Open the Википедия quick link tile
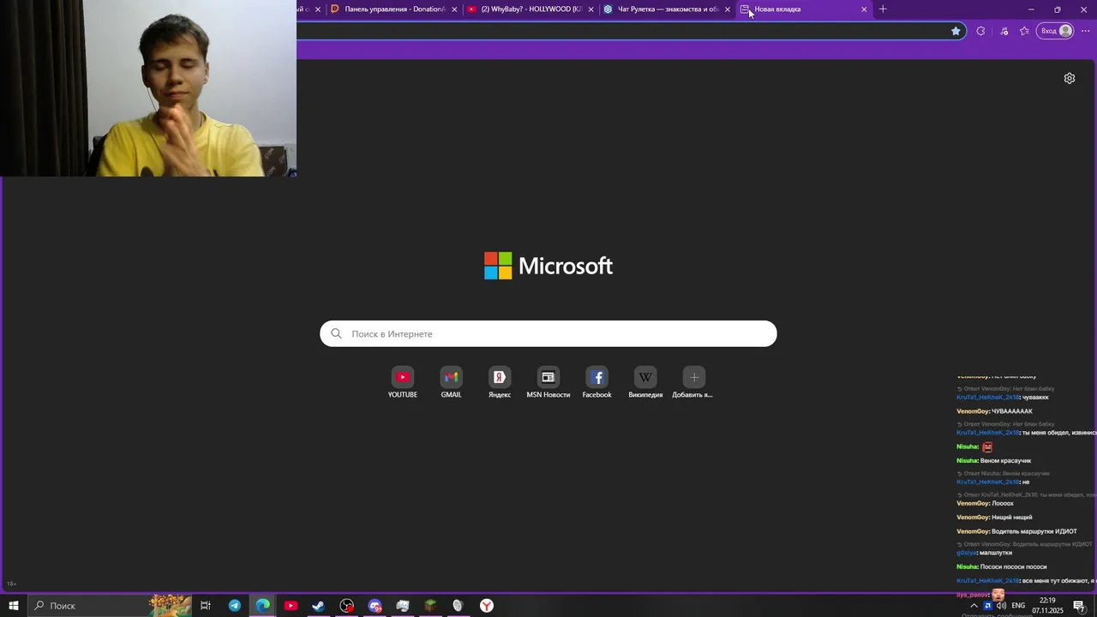 click(645, 383)
